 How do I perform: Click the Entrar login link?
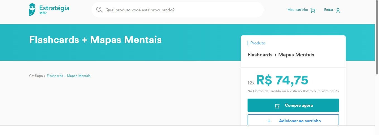tap(328, 10)
